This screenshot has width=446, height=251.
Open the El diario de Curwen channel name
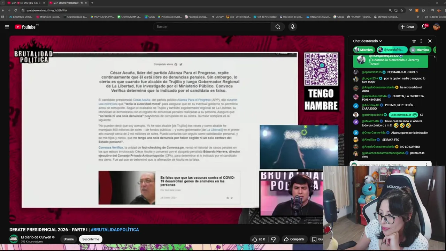click(36, 237)
